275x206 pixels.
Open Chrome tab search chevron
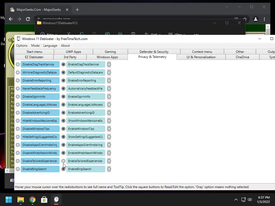(227, 7)
